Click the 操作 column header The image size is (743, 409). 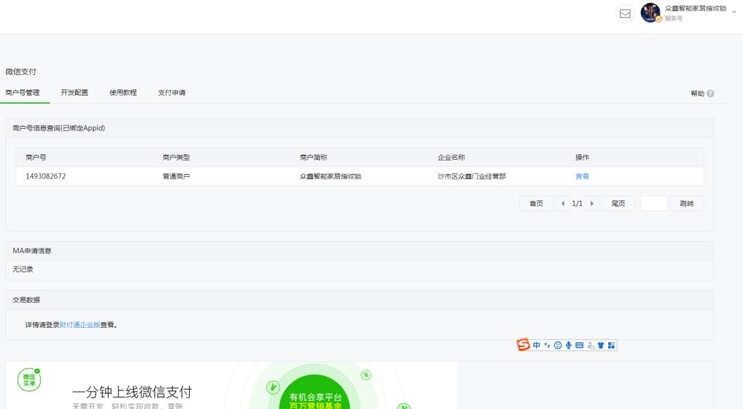coord(582,157)
